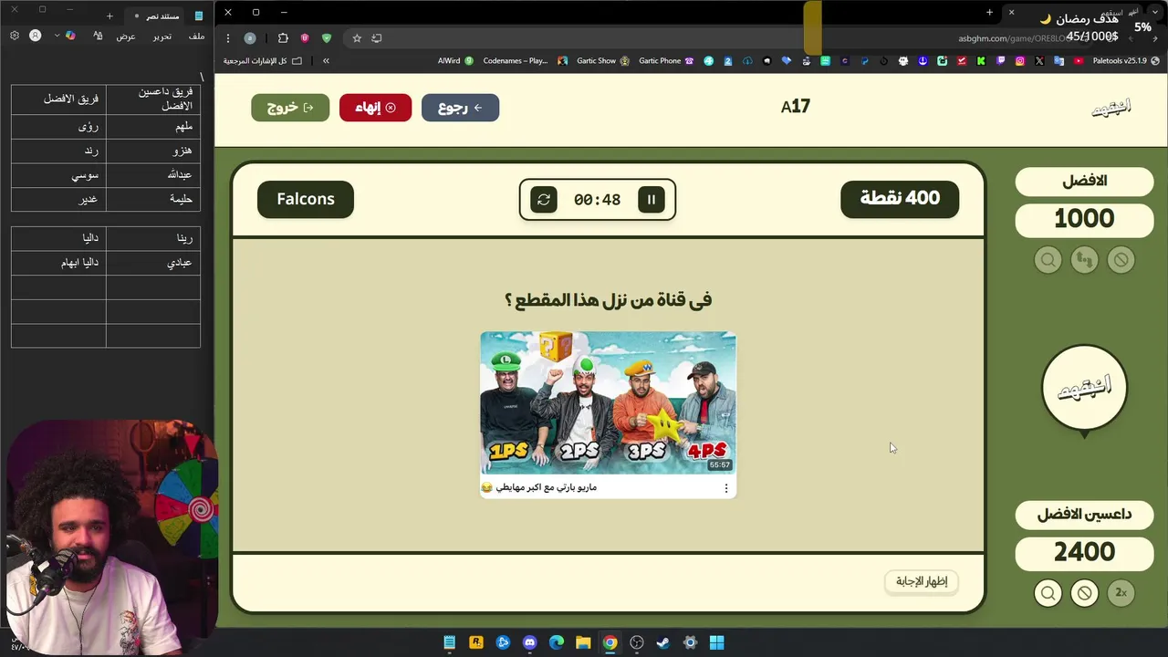Open Discord from the taskbar
Screen dimensions: 1168x657
pyautogui.click(x=530, y=642)
